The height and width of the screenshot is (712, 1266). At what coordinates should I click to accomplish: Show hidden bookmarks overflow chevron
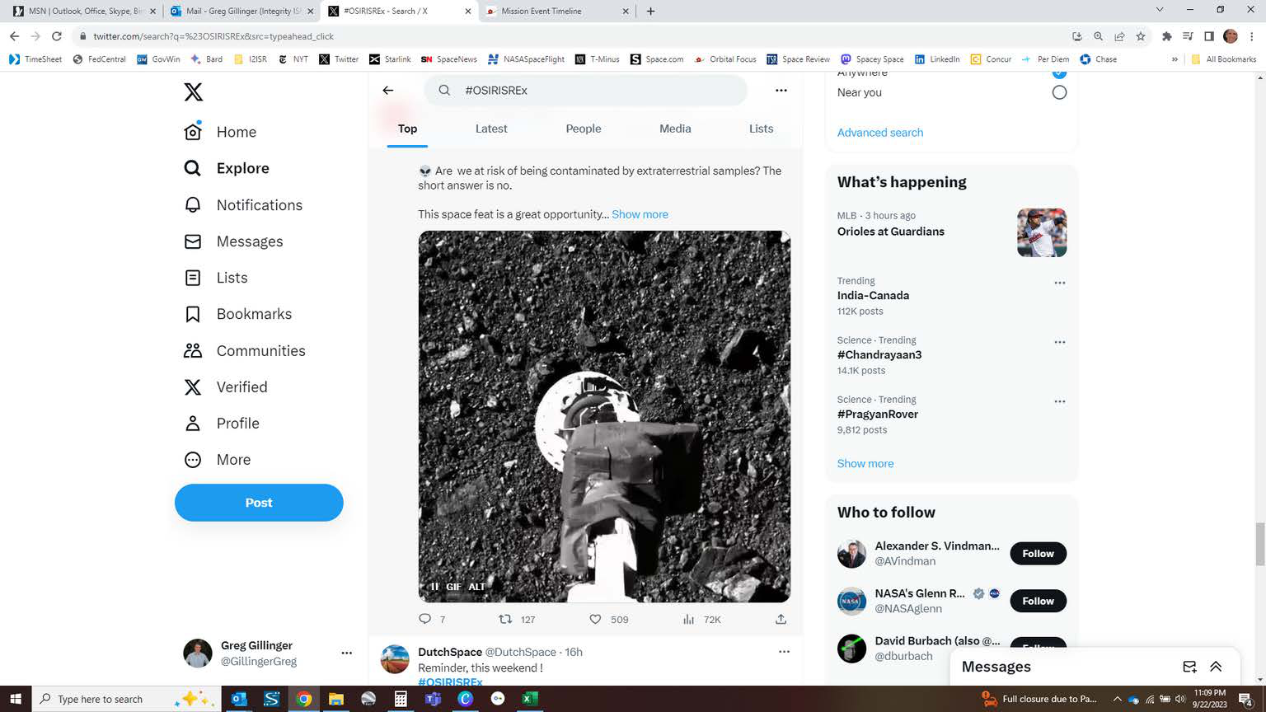point(1175,59)
